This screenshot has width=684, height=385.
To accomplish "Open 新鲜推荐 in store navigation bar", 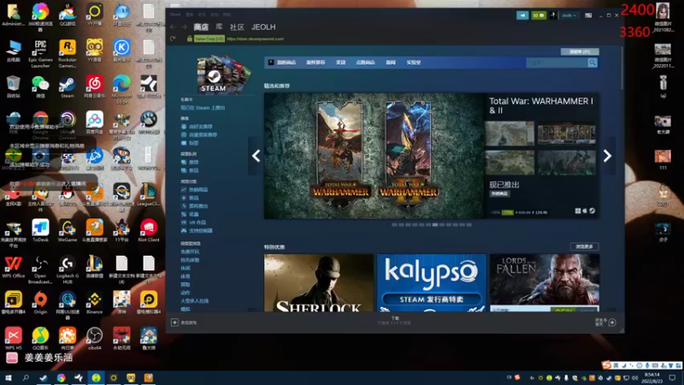I will (x=315, y=62).
